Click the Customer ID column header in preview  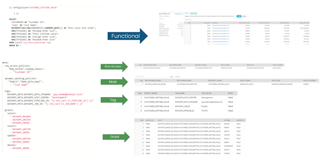[207, 23]
